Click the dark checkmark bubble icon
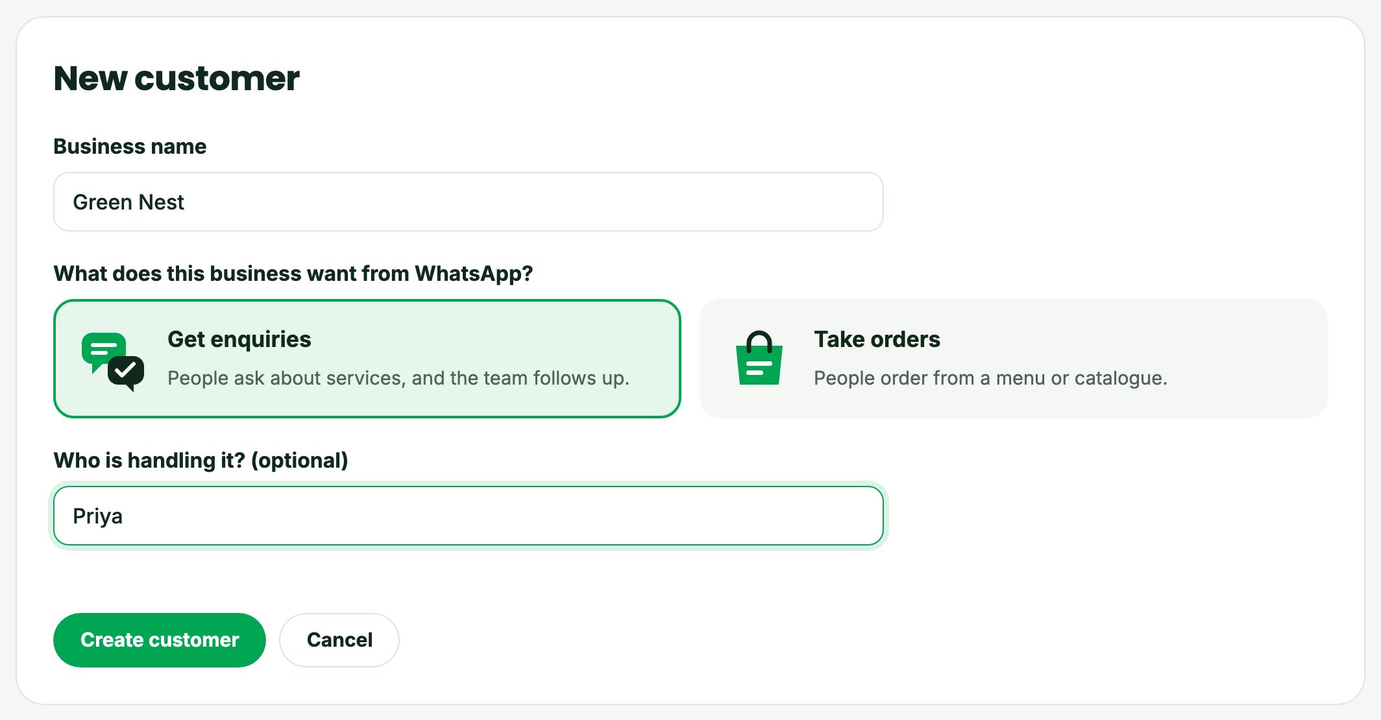The width and height of the screenshot is (1381, 720). pos(126,373)
